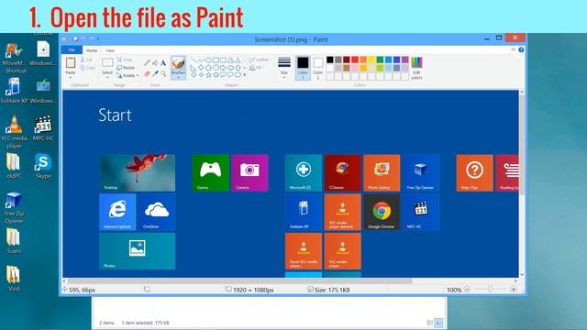Open Paint Help question mark icon
The image size is (587, 330).
coord(521,49)
